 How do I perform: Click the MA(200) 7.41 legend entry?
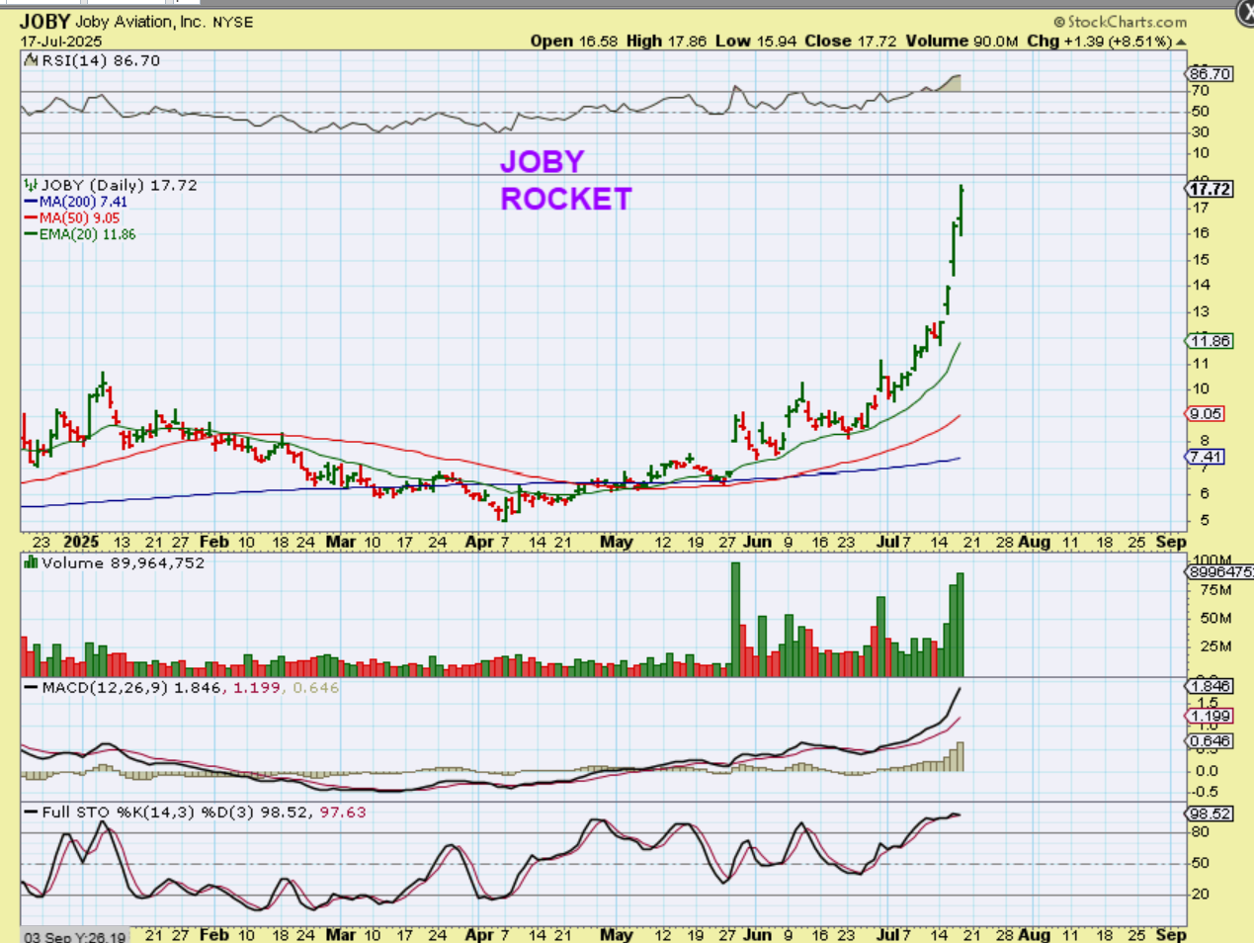(83, 202)
